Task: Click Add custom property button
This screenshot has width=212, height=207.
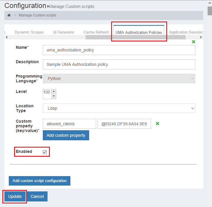Action: (66, 135)
